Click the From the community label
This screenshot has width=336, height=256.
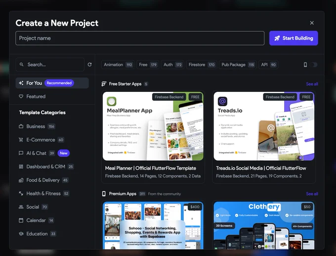[x=165, y=194]
